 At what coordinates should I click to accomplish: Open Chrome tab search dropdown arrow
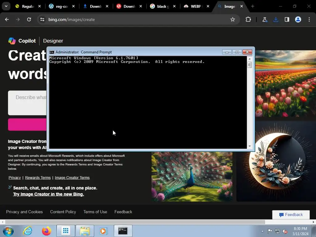tap(6, 6)
